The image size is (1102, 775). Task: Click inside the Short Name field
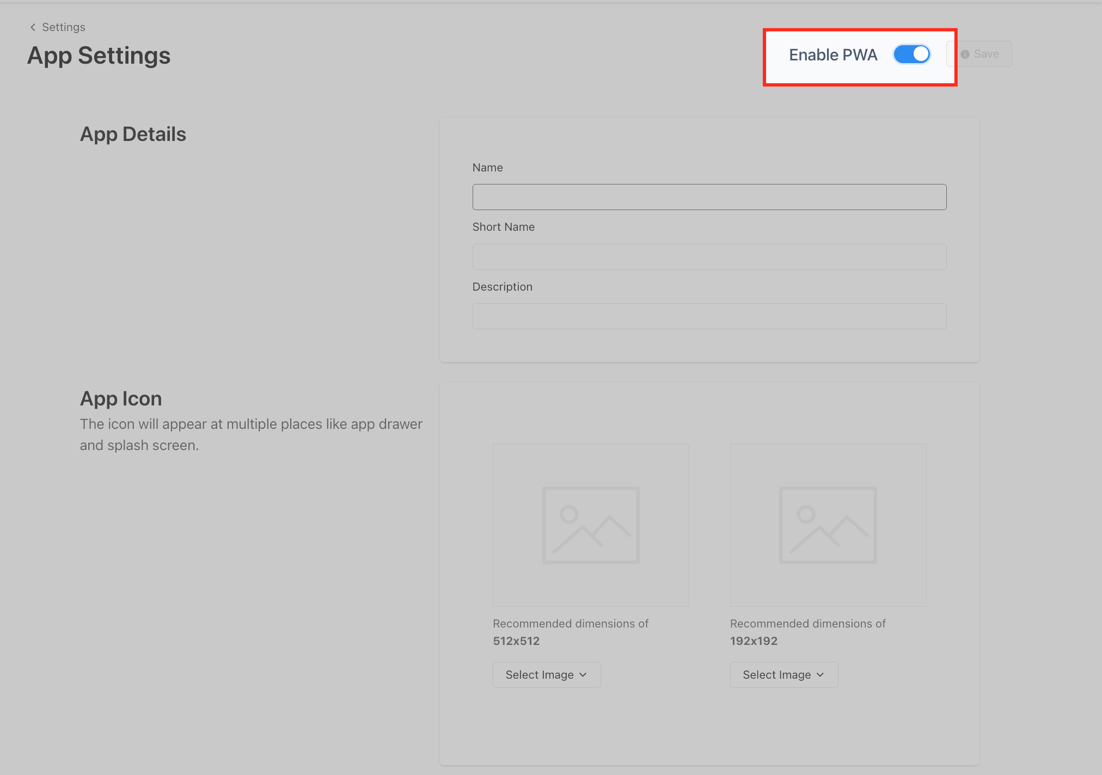coord(709,257)
